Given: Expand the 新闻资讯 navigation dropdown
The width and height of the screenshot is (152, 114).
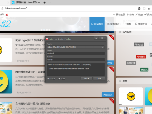Looking at the screenshot, I should point(114,24).
